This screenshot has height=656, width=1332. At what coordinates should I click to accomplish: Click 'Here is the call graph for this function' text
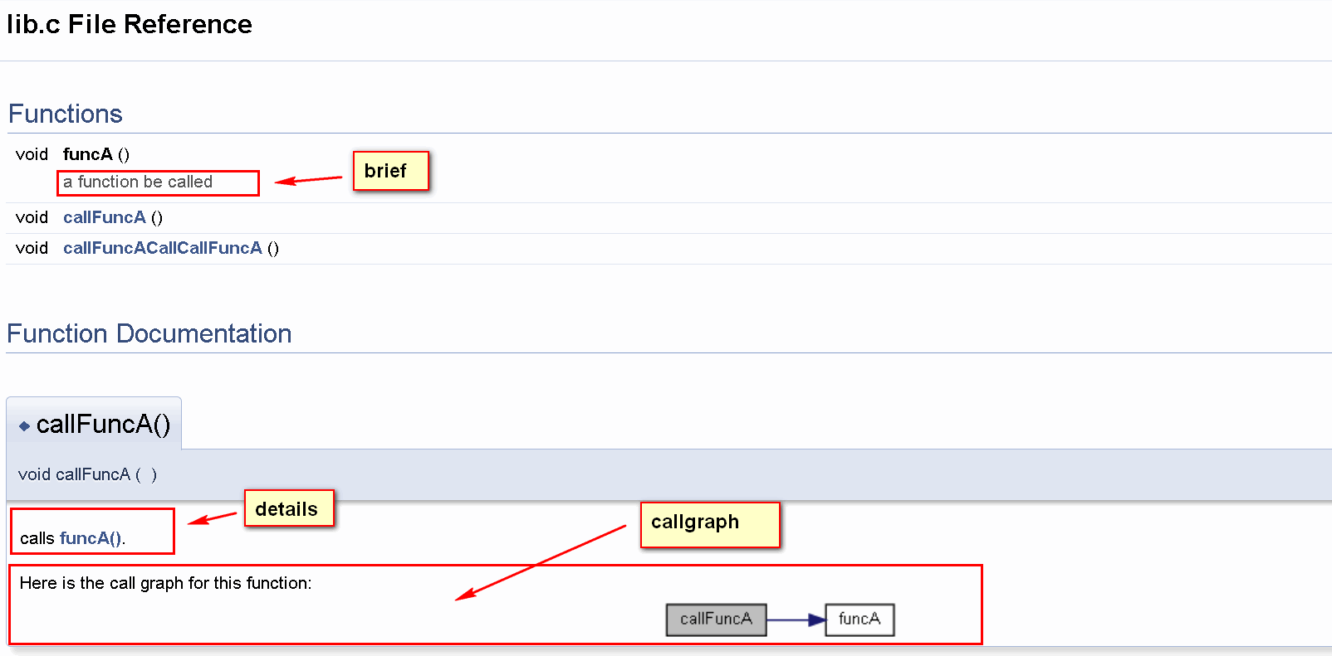click(x=166, y=583)
